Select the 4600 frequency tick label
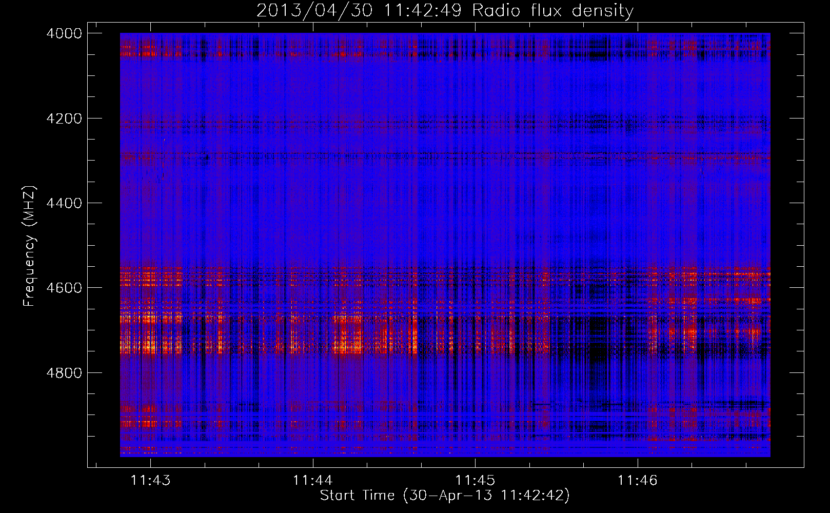Image resolution: width=830 pixels, height=513 pixels. 64,288
